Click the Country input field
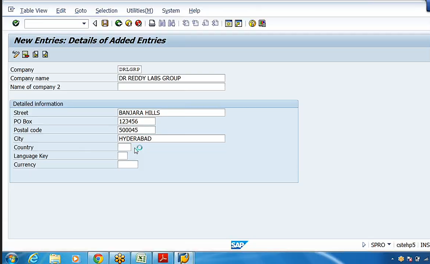 click(124, 147)
